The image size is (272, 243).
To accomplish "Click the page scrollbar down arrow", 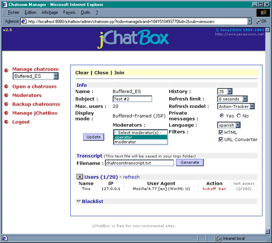I will pyautogui.click(x=268, y=231).
